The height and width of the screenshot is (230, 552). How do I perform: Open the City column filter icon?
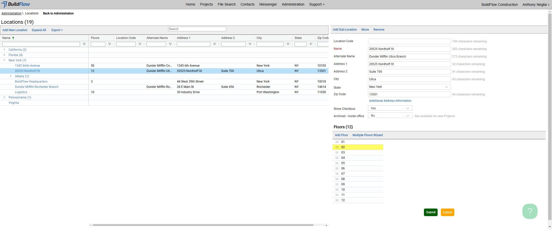[x=288, y=44]
